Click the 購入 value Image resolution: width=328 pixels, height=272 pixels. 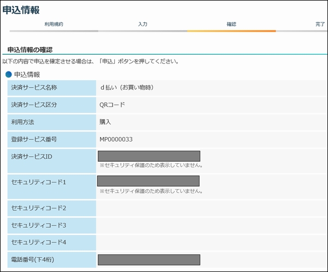(105, 122)
